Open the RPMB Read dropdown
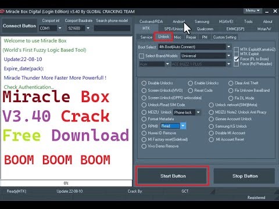279x209 pixels. tap(183, 126)
